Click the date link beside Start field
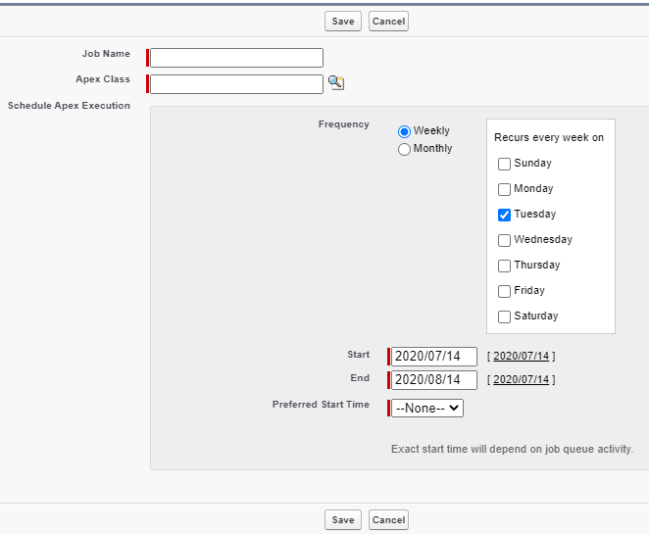The image size is (649, 534). click(522, 356)
